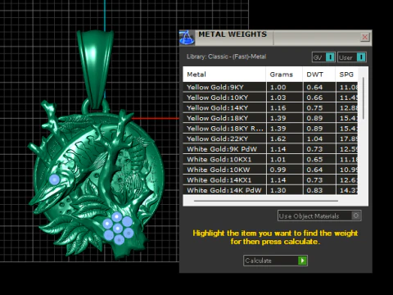This screenshot has height=295, width=393.
Task: Click the Metal Weights wizard hat icon
Action: [x=187, y=38]
